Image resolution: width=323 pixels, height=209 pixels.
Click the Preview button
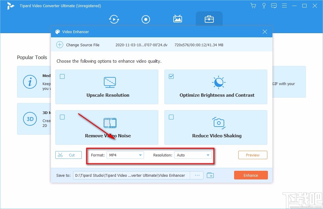coord(253,155)
